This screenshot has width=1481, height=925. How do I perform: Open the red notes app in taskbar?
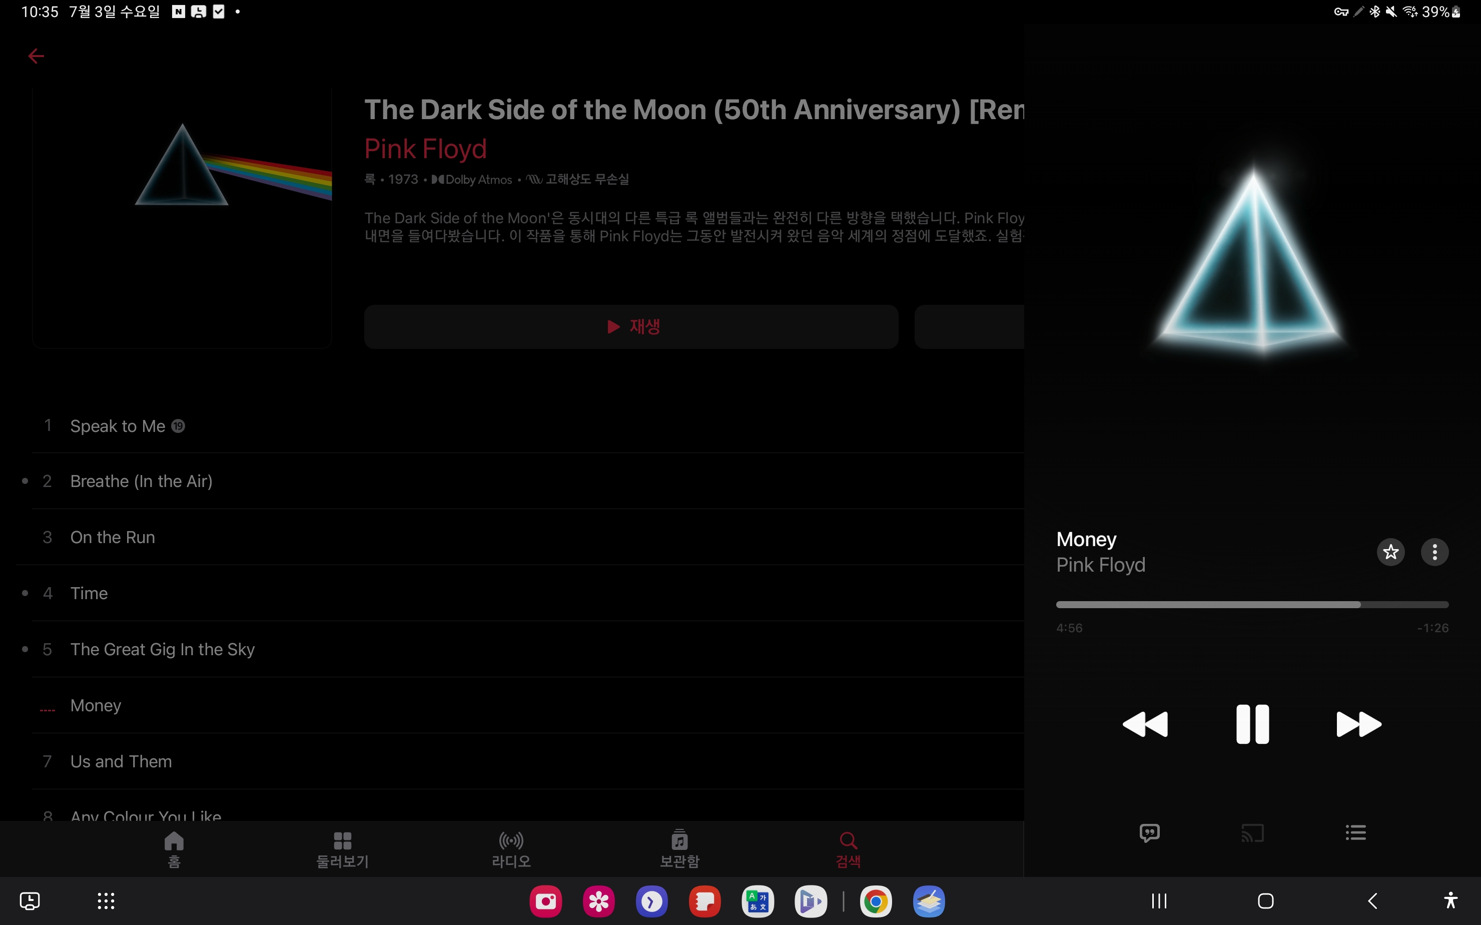coord(704,901)
